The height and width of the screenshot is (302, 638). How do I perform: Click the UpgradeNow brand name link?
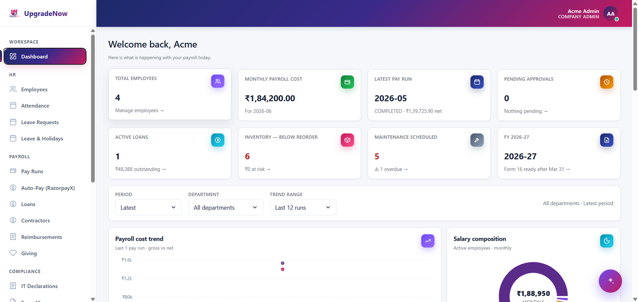click(x=46, y=14)
